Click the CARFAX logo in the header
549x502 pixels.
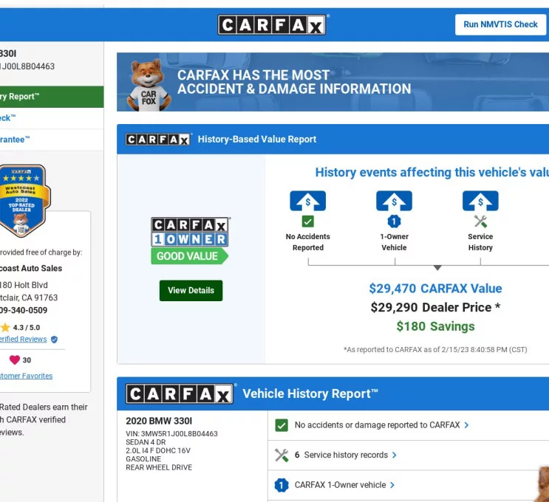coord(273,25)
